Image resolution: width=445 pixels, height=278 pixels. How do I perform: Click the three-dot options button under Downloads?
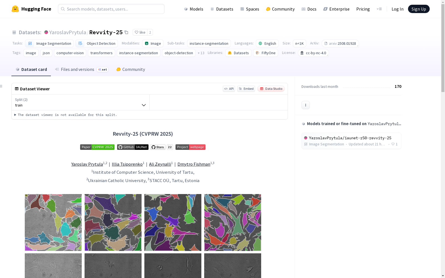(306, 105)
